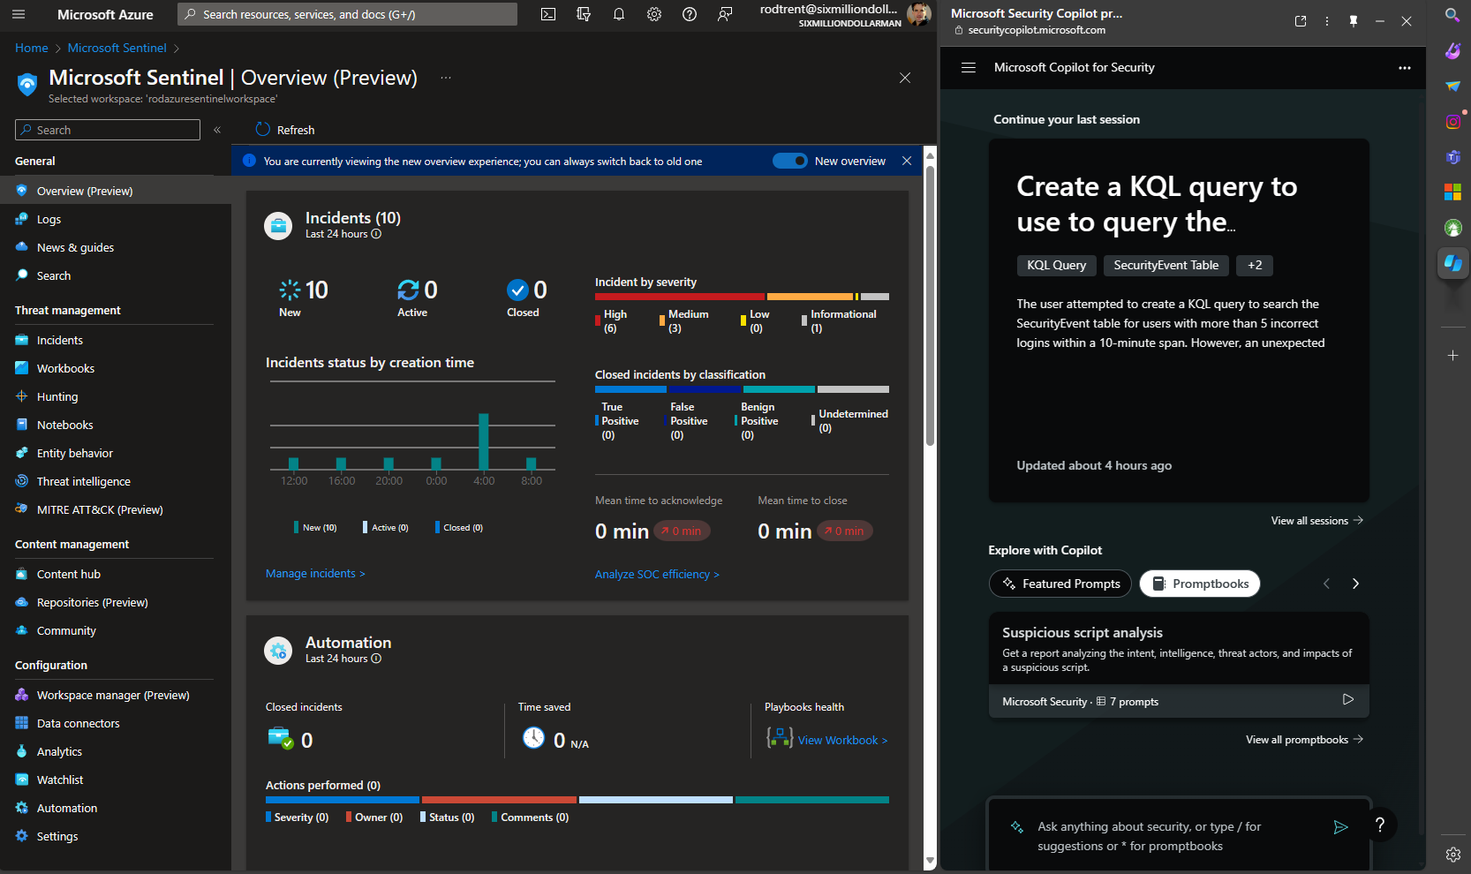Select the Promptbooks tab
This screenshot has height=874, width=1471.
(1200, 584)
